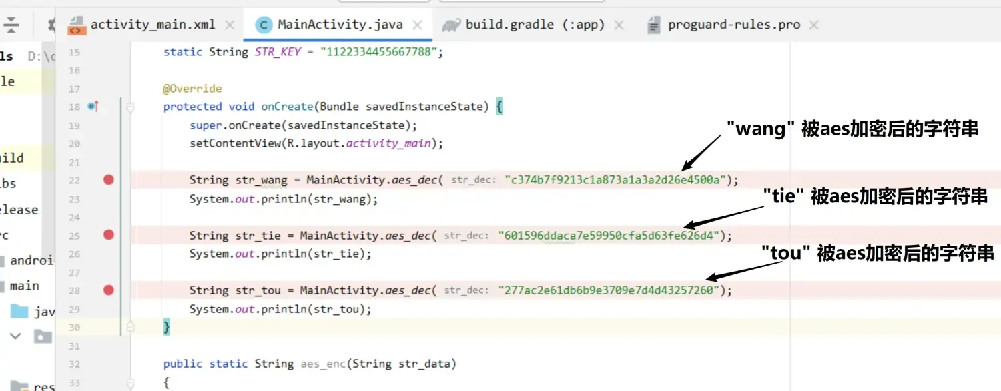Click the Collapse All icon above the project tree
The height and width of the screenshot is (391, 1001).
[x=10, y=24]
